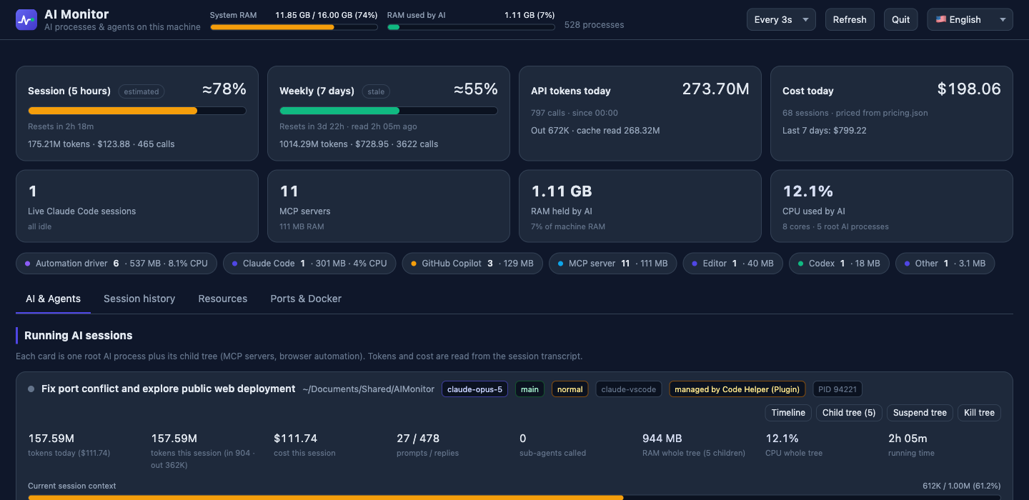Click the '612K / 1.00M (61.2%)' context label
The height and width of the screenshot is (500, 1029).
[962, 486]
